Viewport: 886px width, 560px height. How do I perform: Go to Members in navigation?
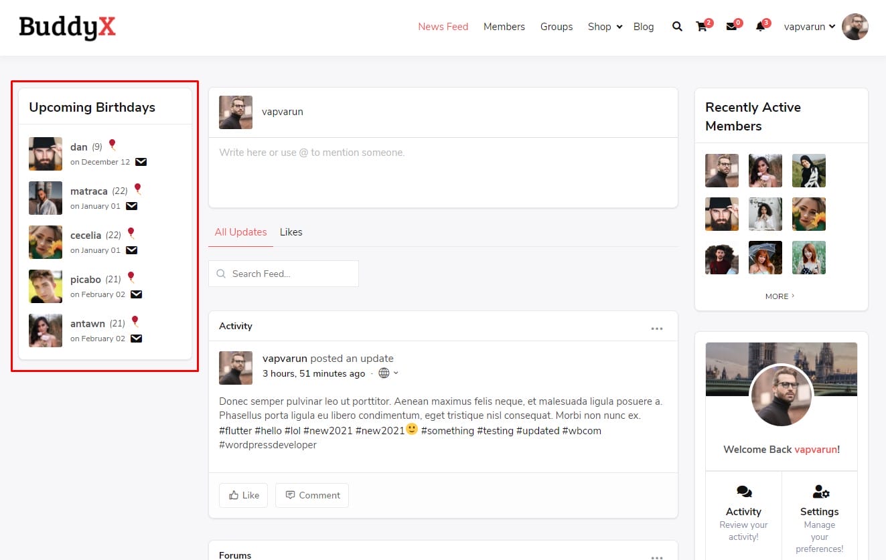point(504,27)
